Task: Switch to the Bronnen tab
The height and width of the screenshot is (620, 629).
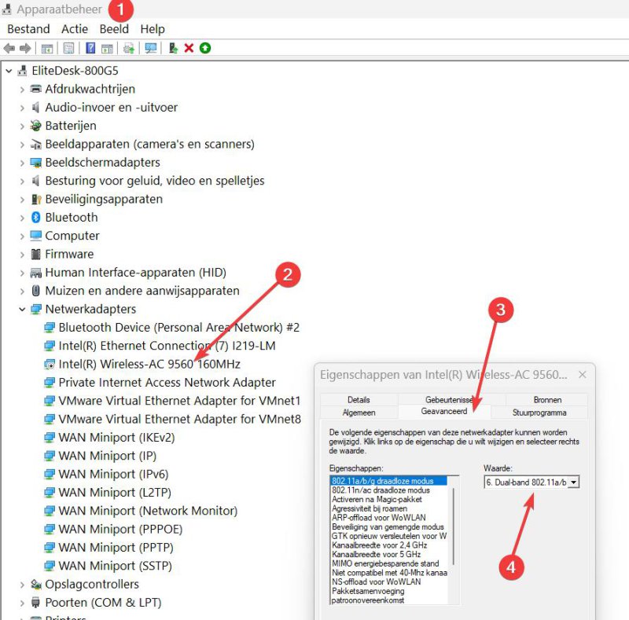Action: (547, 400)
